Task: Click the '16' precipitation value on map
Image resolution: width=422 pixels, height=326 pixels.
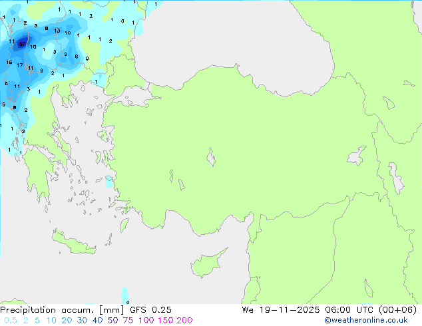Action: (x=9, y=62)
